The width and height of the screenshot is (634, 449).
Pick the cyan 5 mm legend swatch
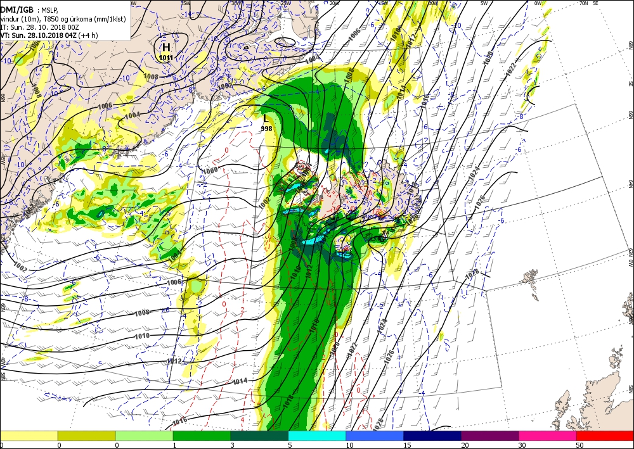click(x=317, y=436)
